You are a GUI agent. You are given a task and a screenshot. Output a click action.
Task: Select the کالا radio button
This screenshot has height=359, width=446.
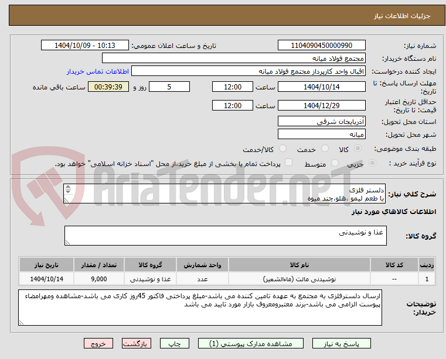pyautogui.click(x=358, y=149)
